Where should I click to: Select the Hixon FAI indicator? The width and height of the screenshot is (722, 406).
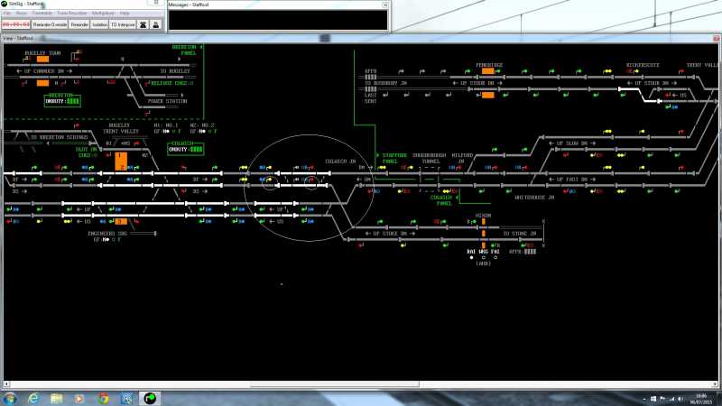pyautogui.click(x=495, y=258)
